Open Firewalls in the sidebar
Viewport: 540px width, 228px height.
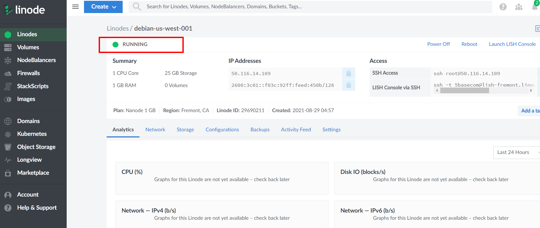click(x=28, y=73)
